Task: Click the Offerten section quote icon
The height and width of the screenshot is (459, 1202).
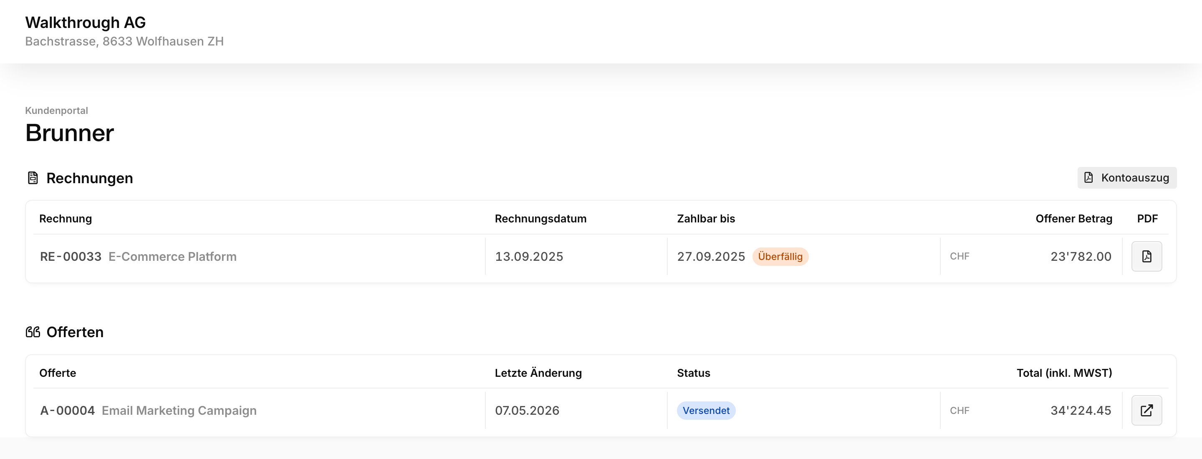Action: [33, 332]
